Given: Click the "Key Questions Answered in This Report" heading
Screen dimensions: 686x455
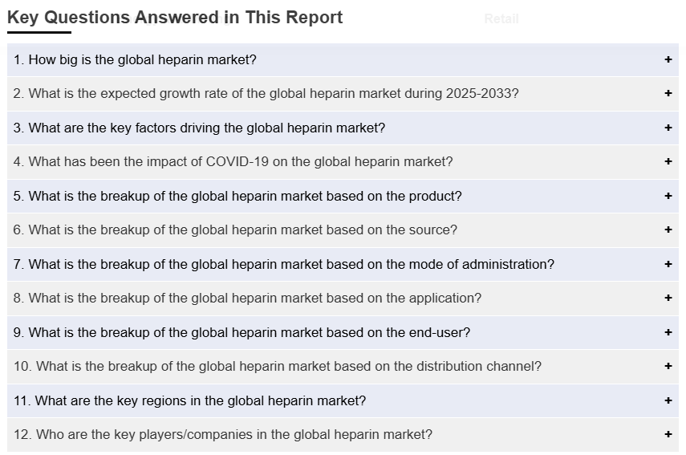Looking at the screenshot, I should pos(175,18).
